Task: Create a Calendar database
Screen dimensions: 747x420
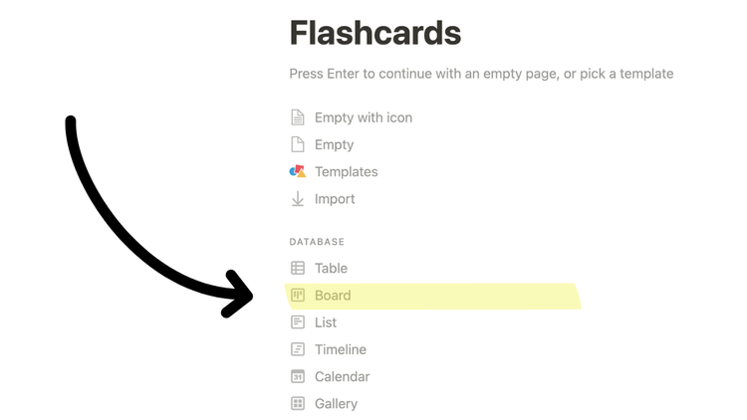Action: pos(342,376)
